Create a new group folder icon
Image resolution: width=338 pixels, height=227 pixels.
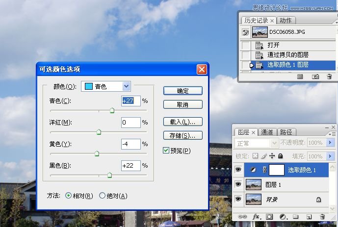295,217
